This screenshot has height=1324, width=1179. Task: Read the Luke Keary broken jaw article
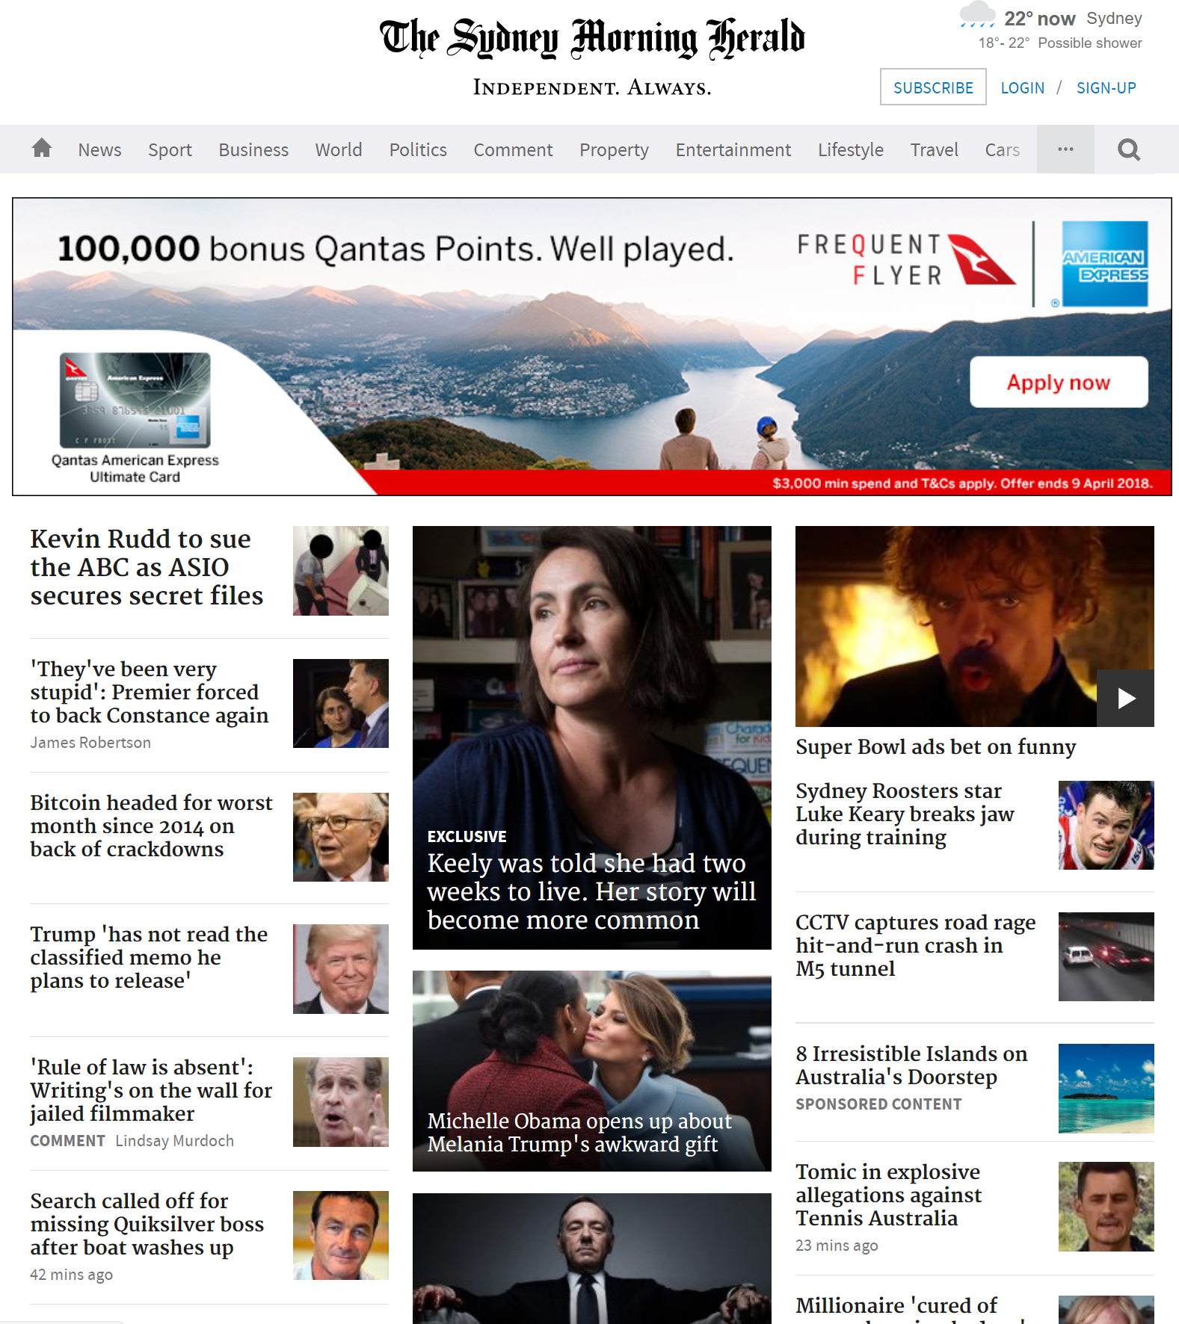(x=905, y=814)
